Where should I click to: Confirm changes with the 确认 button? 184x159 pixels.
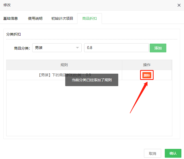click(x=173, y=153)
